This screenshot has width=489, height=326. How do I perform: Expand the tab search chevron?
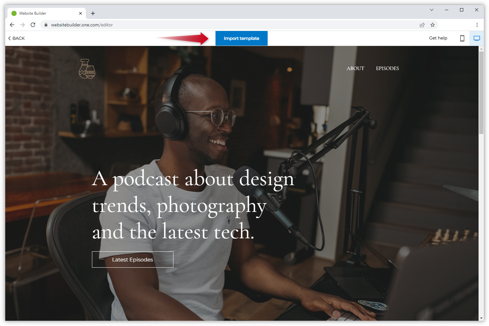(x=431, y=10)
